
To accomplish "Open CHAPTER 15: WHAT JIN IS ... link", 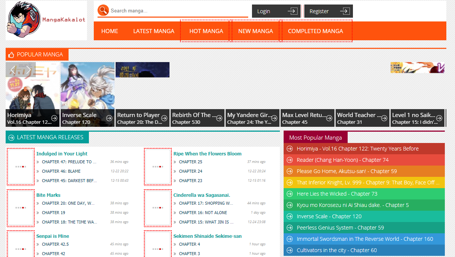I will point(206,222).
